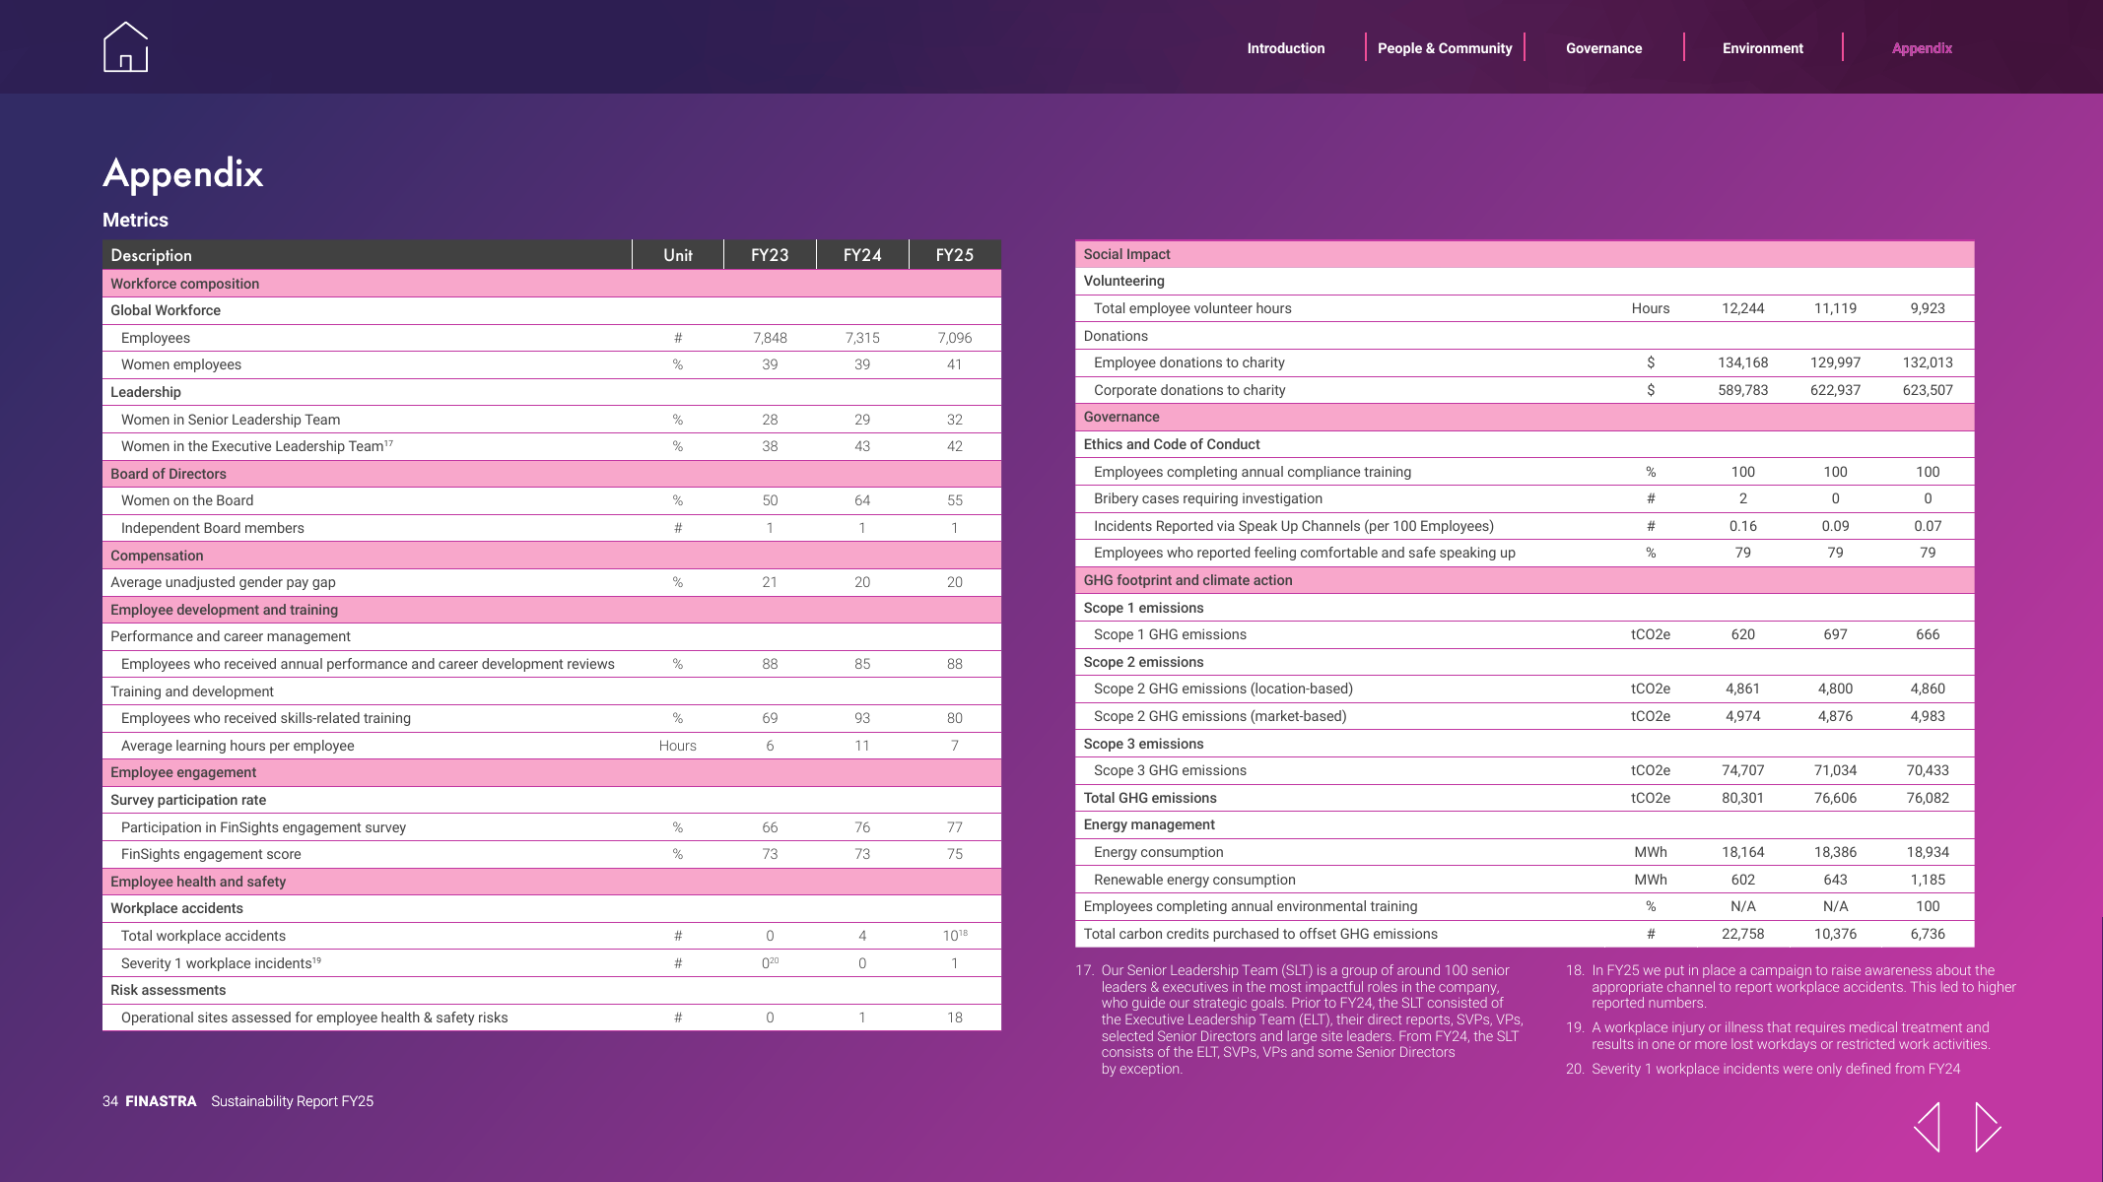
Task: Click Bribery cases requiring investigation label
Action: pyautogui.click(x=1208, y=498)
